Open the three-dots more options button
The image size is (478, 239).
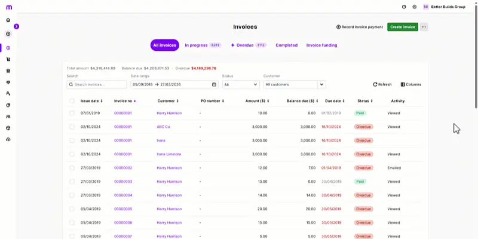pyautogui.click(x=424, y=27)
